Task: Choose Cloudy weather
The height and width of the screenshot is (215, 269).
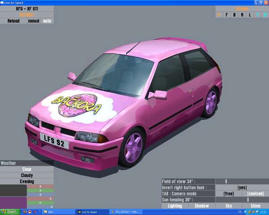Action: click(x=27, y=175)
